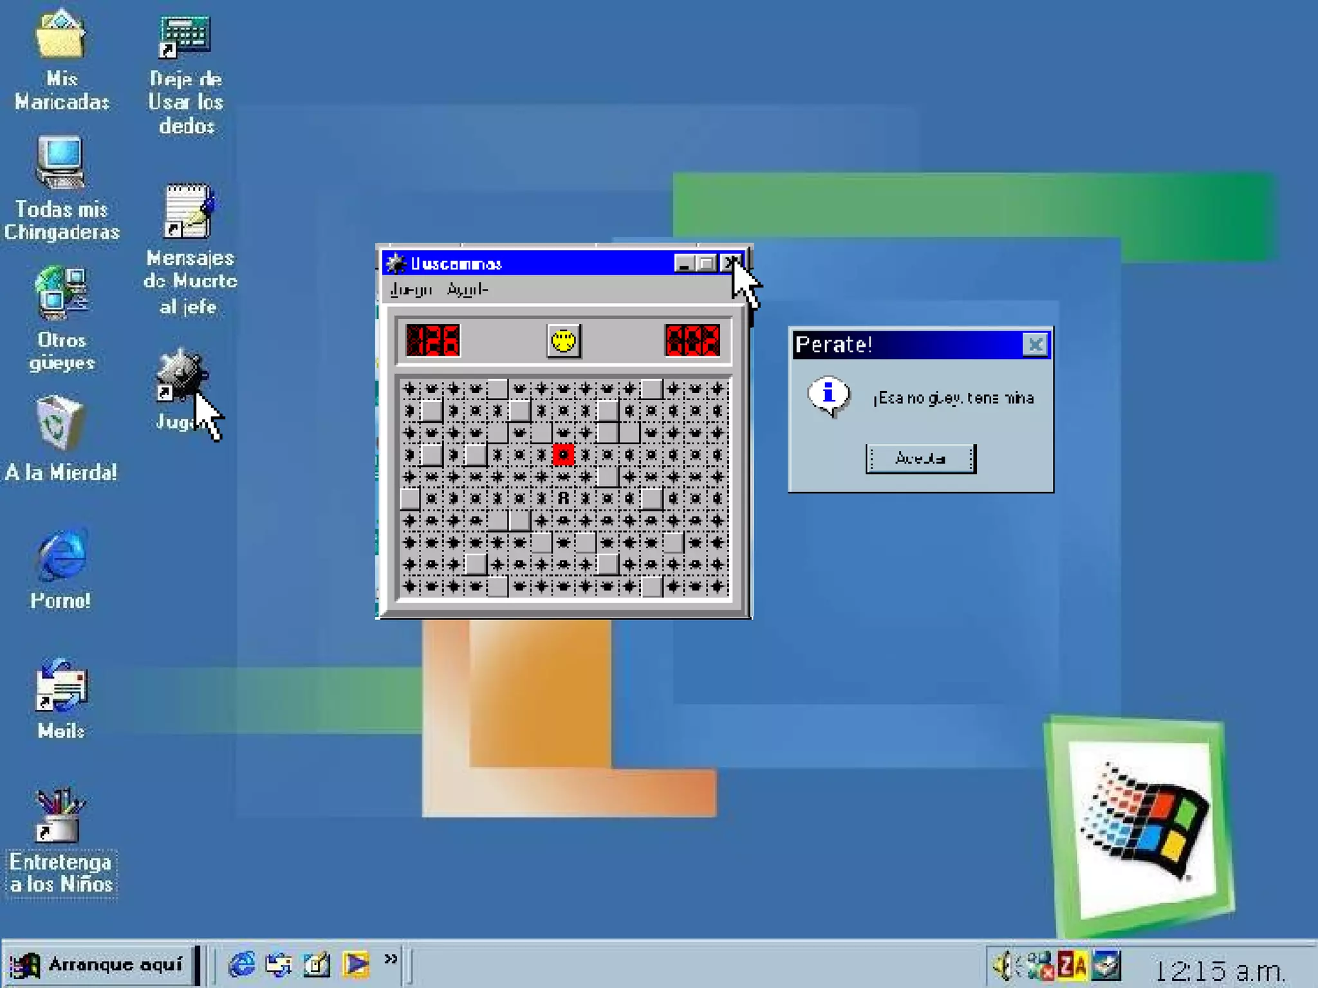Open the Ayuda menu in Buscaminas
Viewport: 1318px width, 988px height.
click(x=467, y=290)
